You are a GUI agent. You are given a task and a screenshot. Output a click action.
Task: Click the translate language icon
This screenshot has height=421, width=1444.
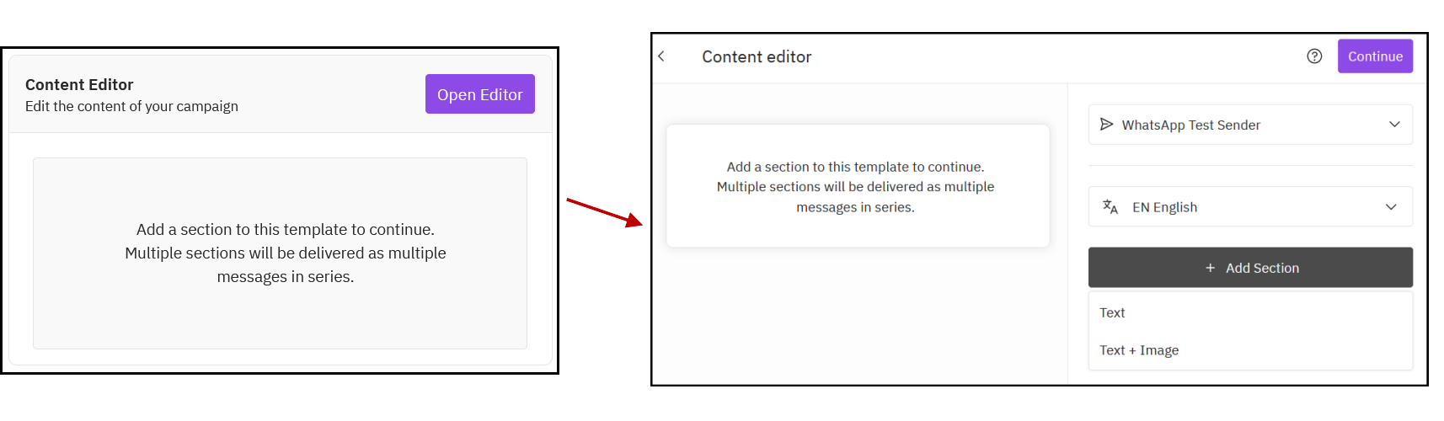[x=1110, y=206]
